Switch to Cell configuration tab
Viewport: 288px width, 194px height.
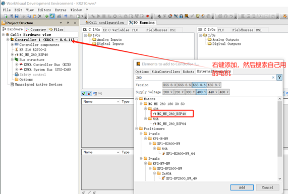tap(105, 22)
